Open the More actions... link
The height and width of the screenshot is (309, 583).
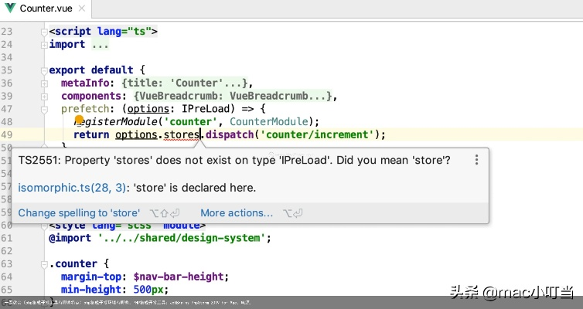click(x=236, y=212)
